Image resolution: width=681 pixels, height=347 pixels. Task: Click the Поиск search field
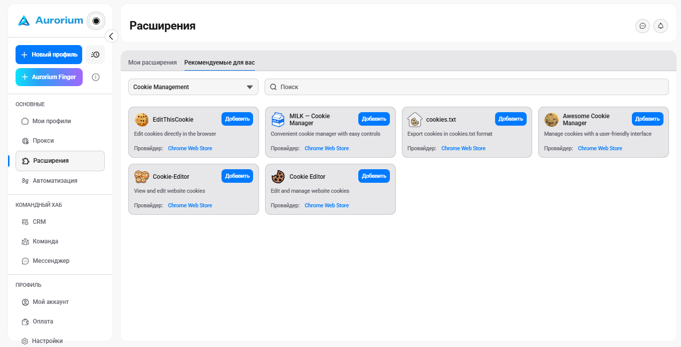point(467,87)
